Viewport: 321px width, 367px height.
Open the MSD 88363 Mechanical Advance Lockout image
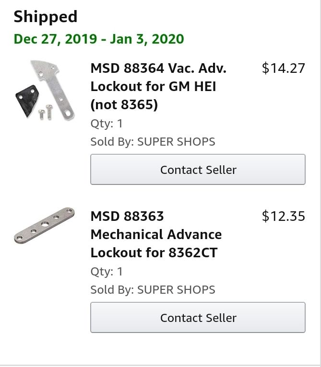(x=44, y=225)
